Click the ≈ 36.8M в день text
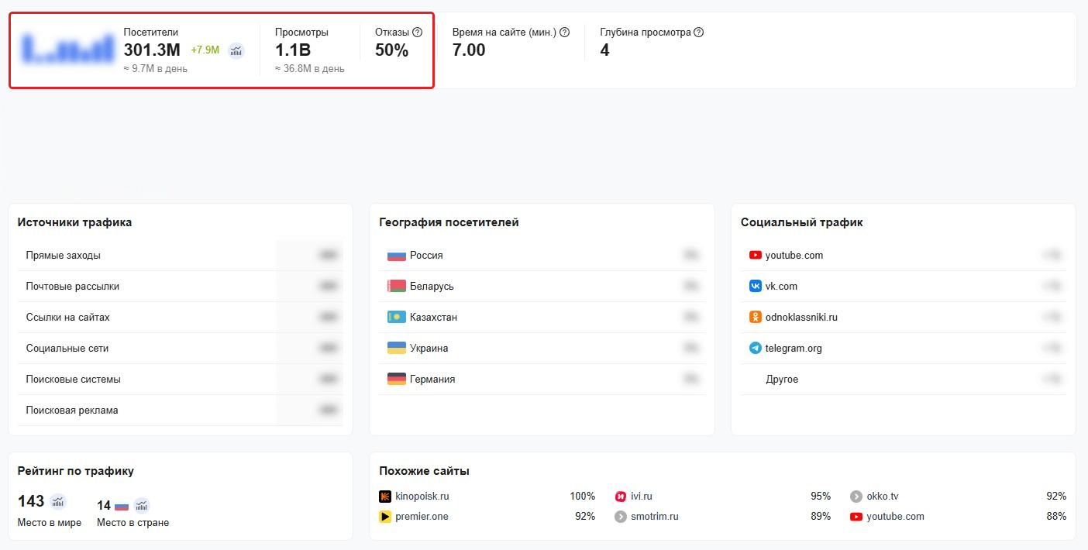Viewport: 1088px width, 550px height. (x=310, y=69)
